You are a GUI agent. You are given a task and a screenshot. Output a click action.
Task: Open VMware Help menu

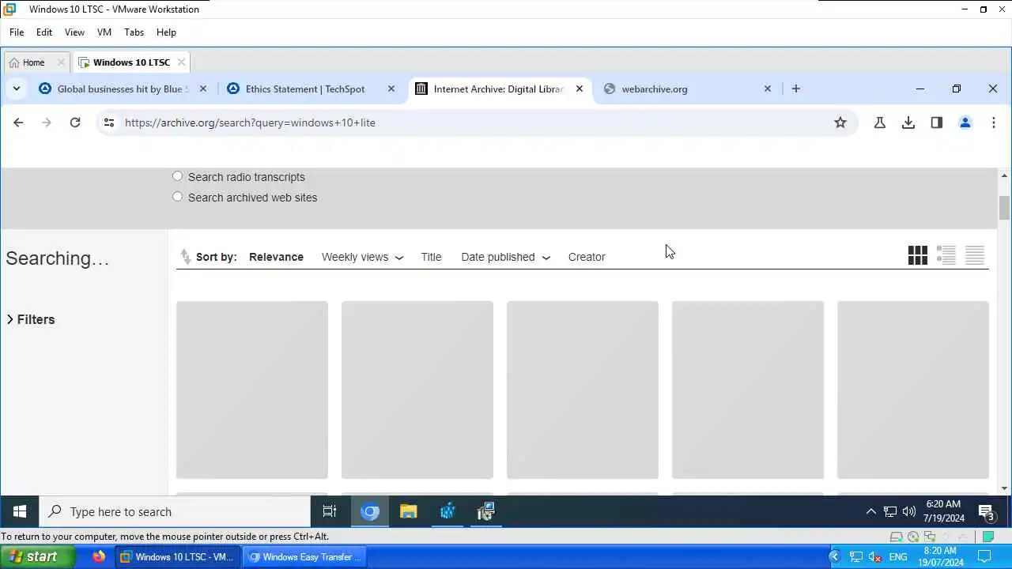click(x=166, y=32)
